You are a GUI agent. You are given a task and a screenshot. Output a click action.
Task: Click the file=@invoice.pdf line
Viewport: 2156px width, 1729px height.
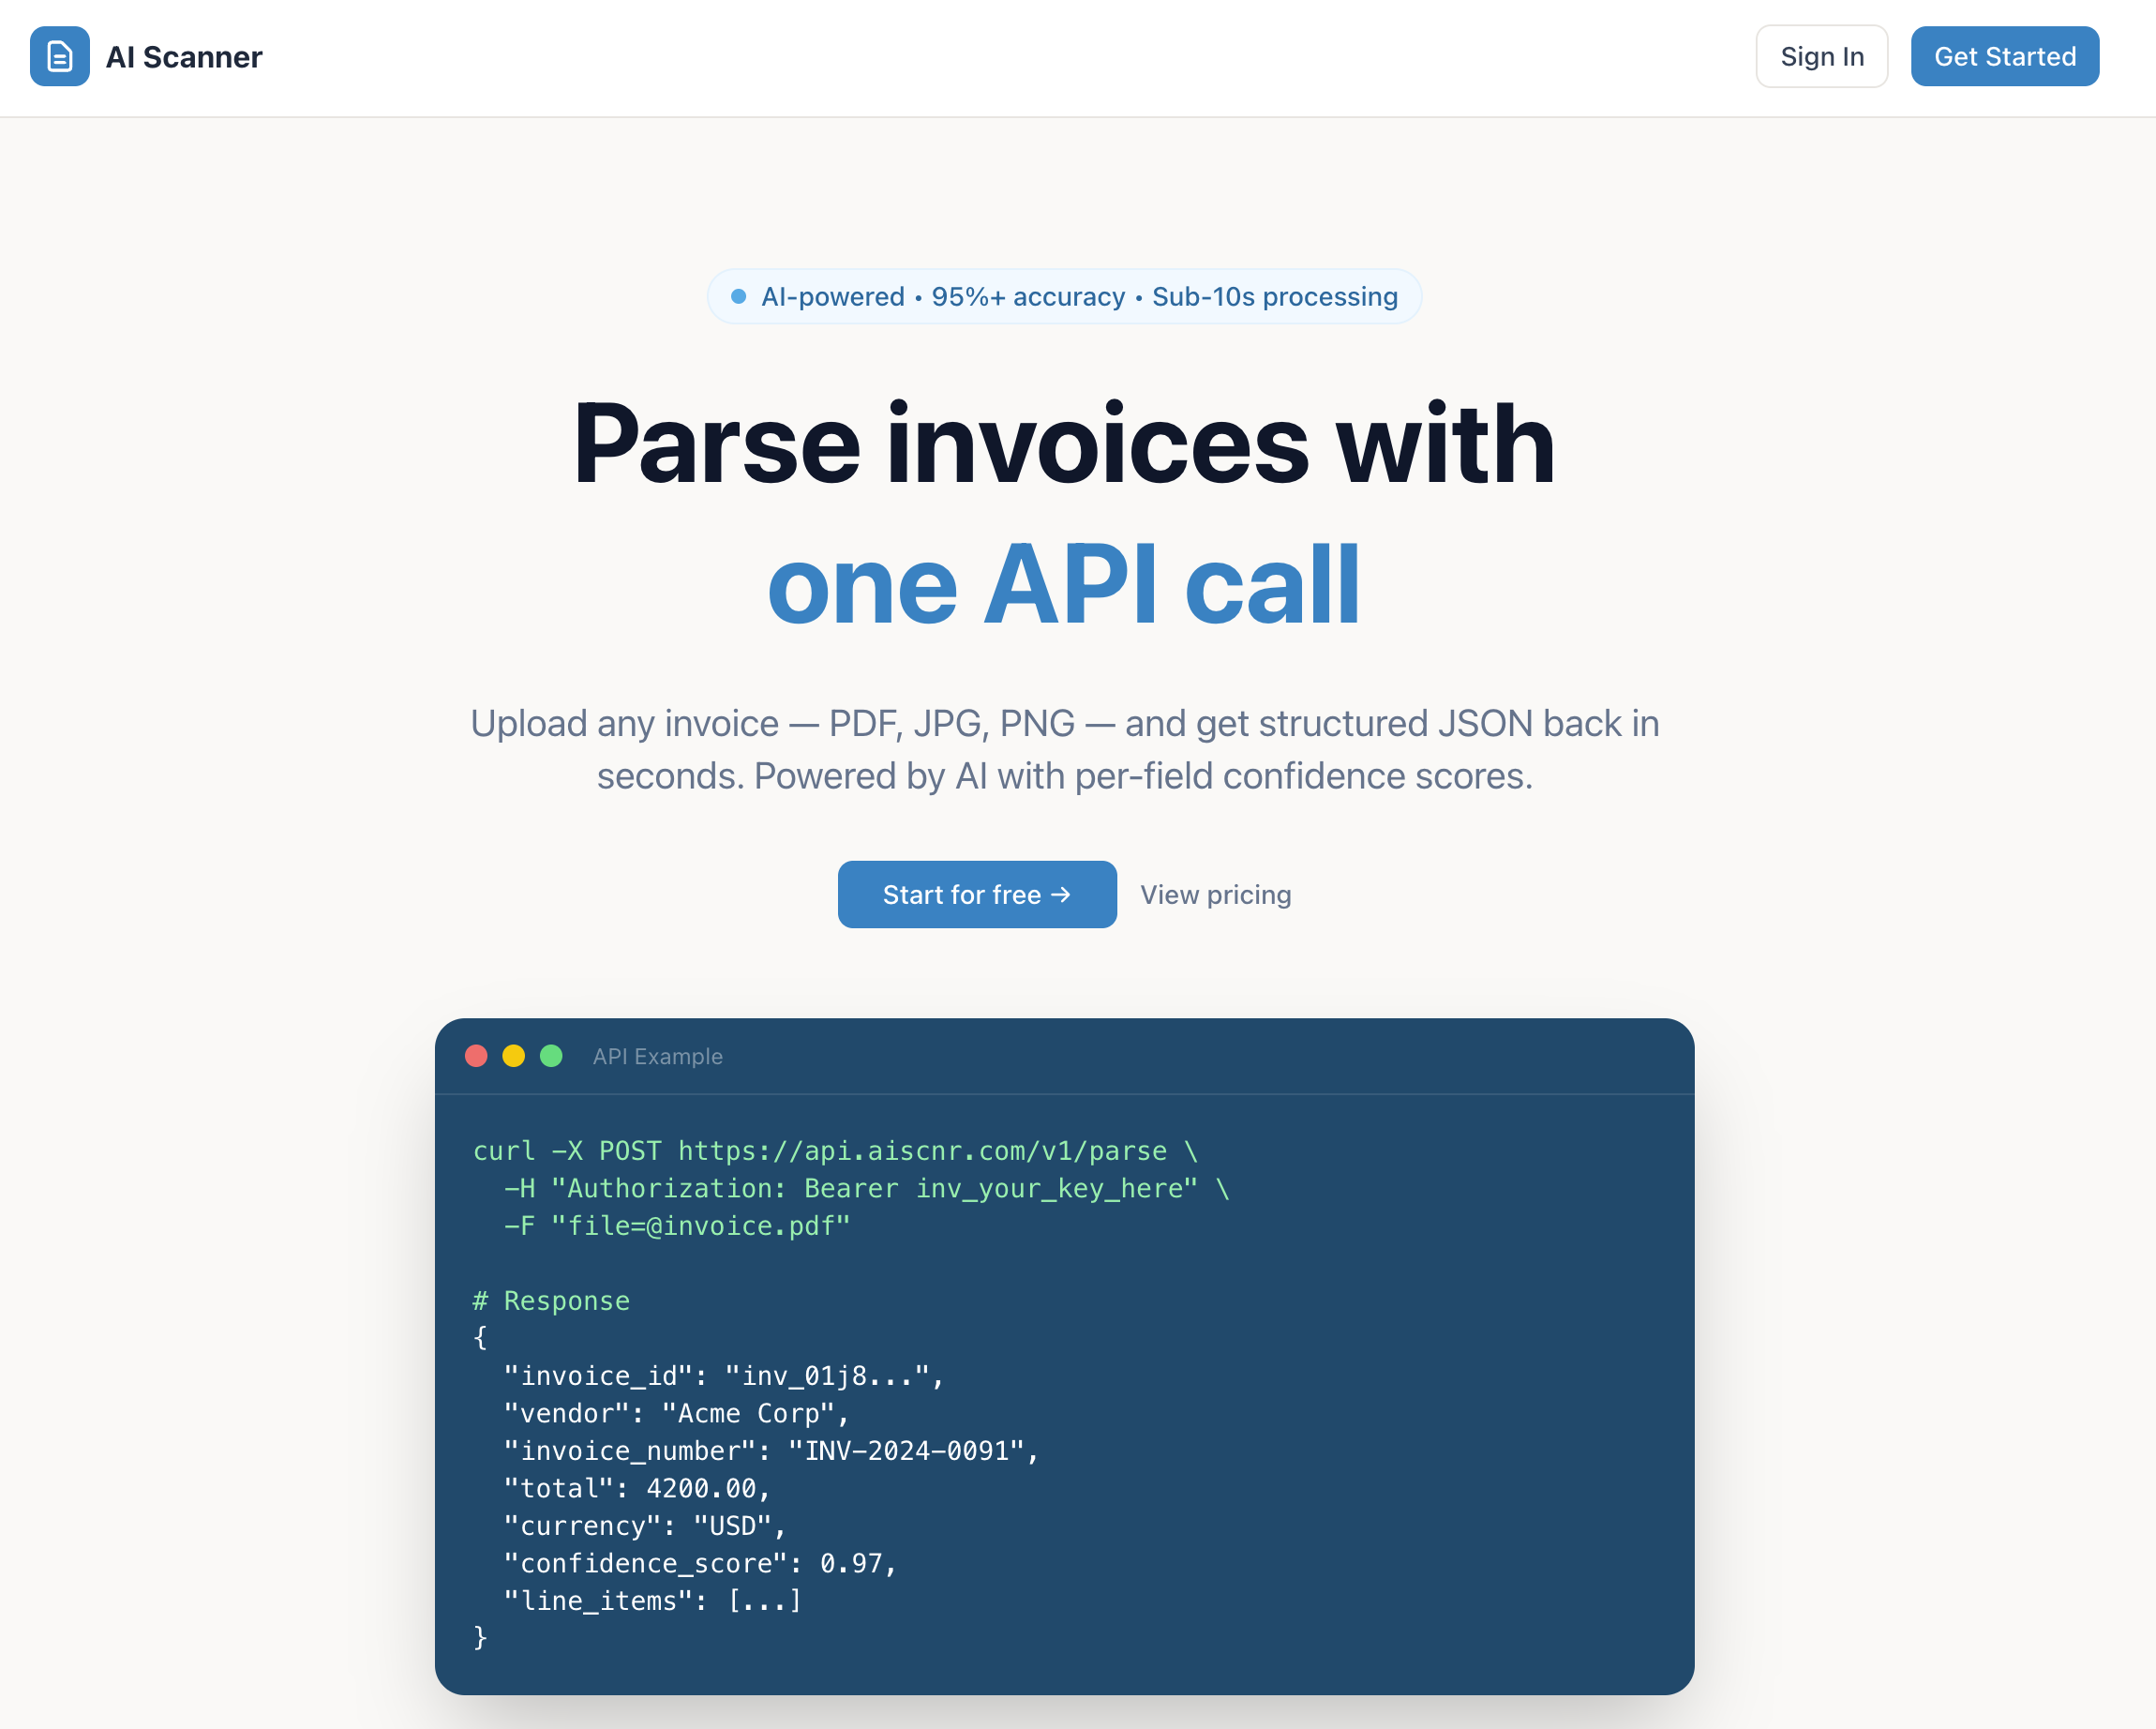[x=677, y=1226]
